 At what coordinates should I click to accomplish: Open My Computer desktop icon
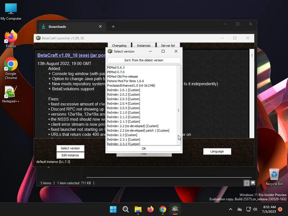tap(11, 12)
